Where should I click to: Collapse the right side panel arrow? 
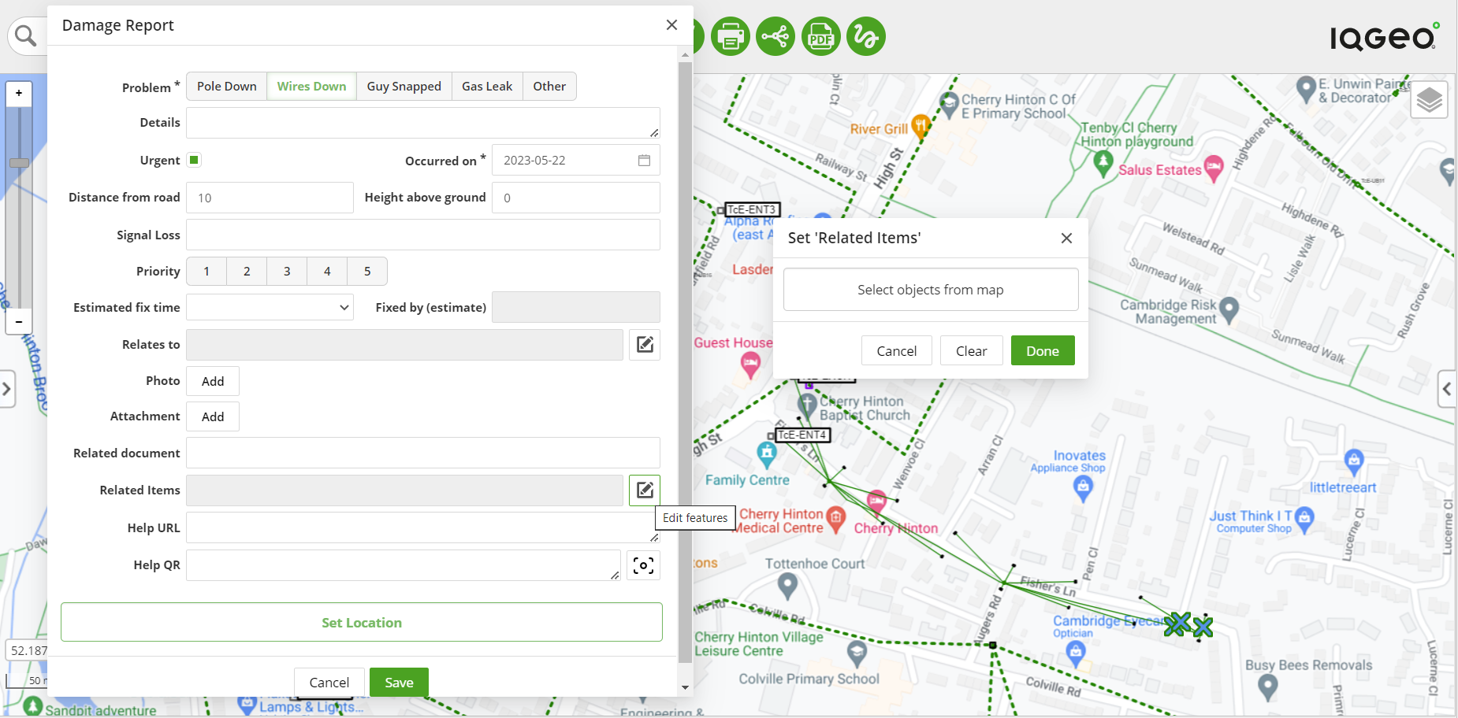point(1446,389)
